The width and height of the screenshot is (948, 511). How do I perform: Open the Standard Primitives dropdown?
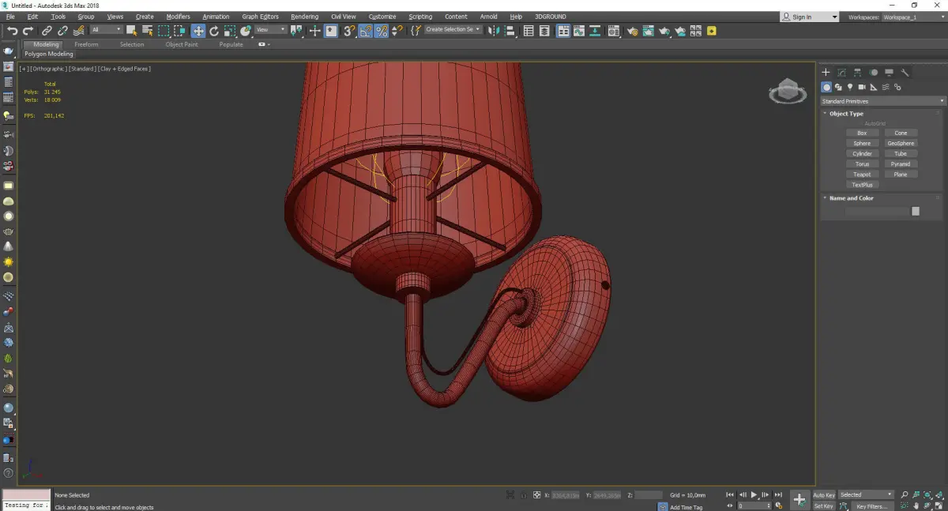[x=882, y=101]
